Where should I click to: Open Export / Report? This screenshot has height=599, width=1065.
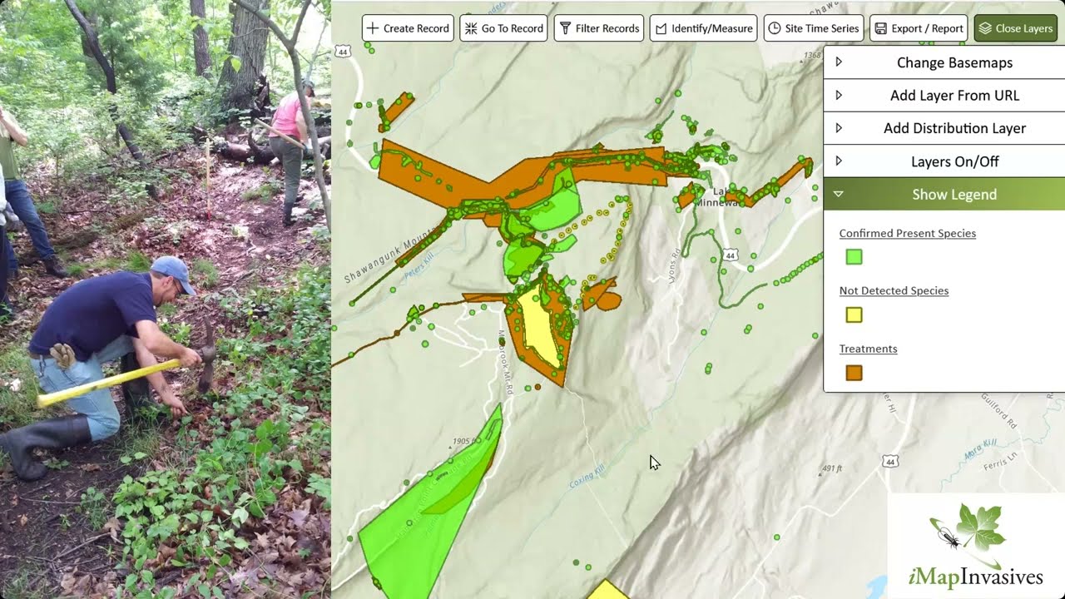[x=919, y=28]
